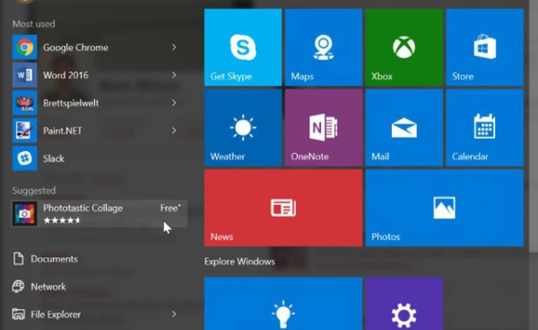Image resolution: width=538 pixels, height=330 pixels.
Task: Select the Slack text label
Action: click(x=54, y=159)
